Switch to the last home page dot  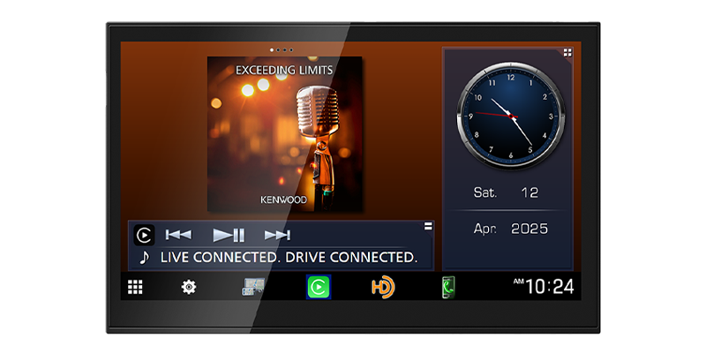click(290, 49)
